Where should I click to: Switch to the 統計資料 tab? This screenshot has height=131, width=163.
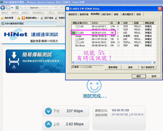[x=106, y=14]
